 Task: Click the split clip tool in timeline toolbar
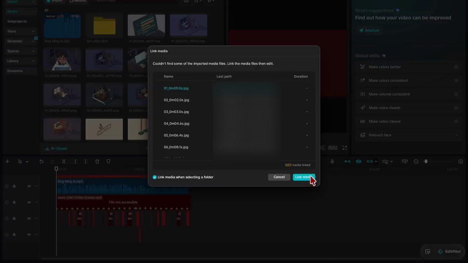coord(64,161)
